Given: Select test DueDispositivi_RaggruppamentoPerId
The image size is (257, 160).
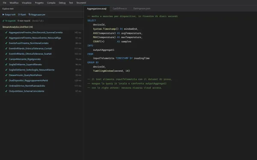Looking at the screenshot, I should click(42, 81).
